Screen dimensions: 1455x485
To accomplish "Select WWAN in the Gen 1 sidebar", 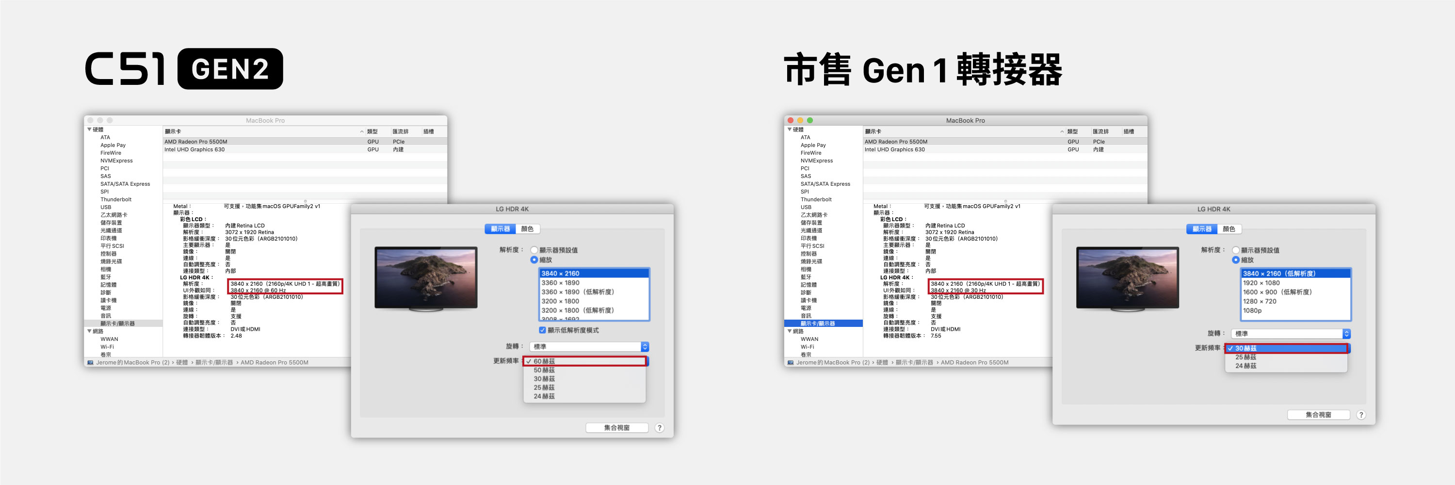I will [809, 339].
